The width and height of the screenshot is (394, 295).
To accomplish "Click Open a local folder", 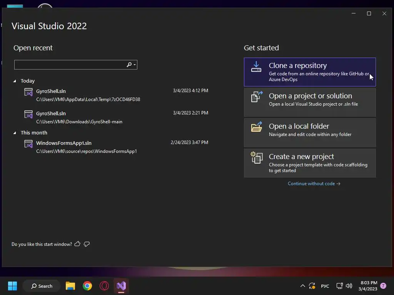I will click(310, 133).
